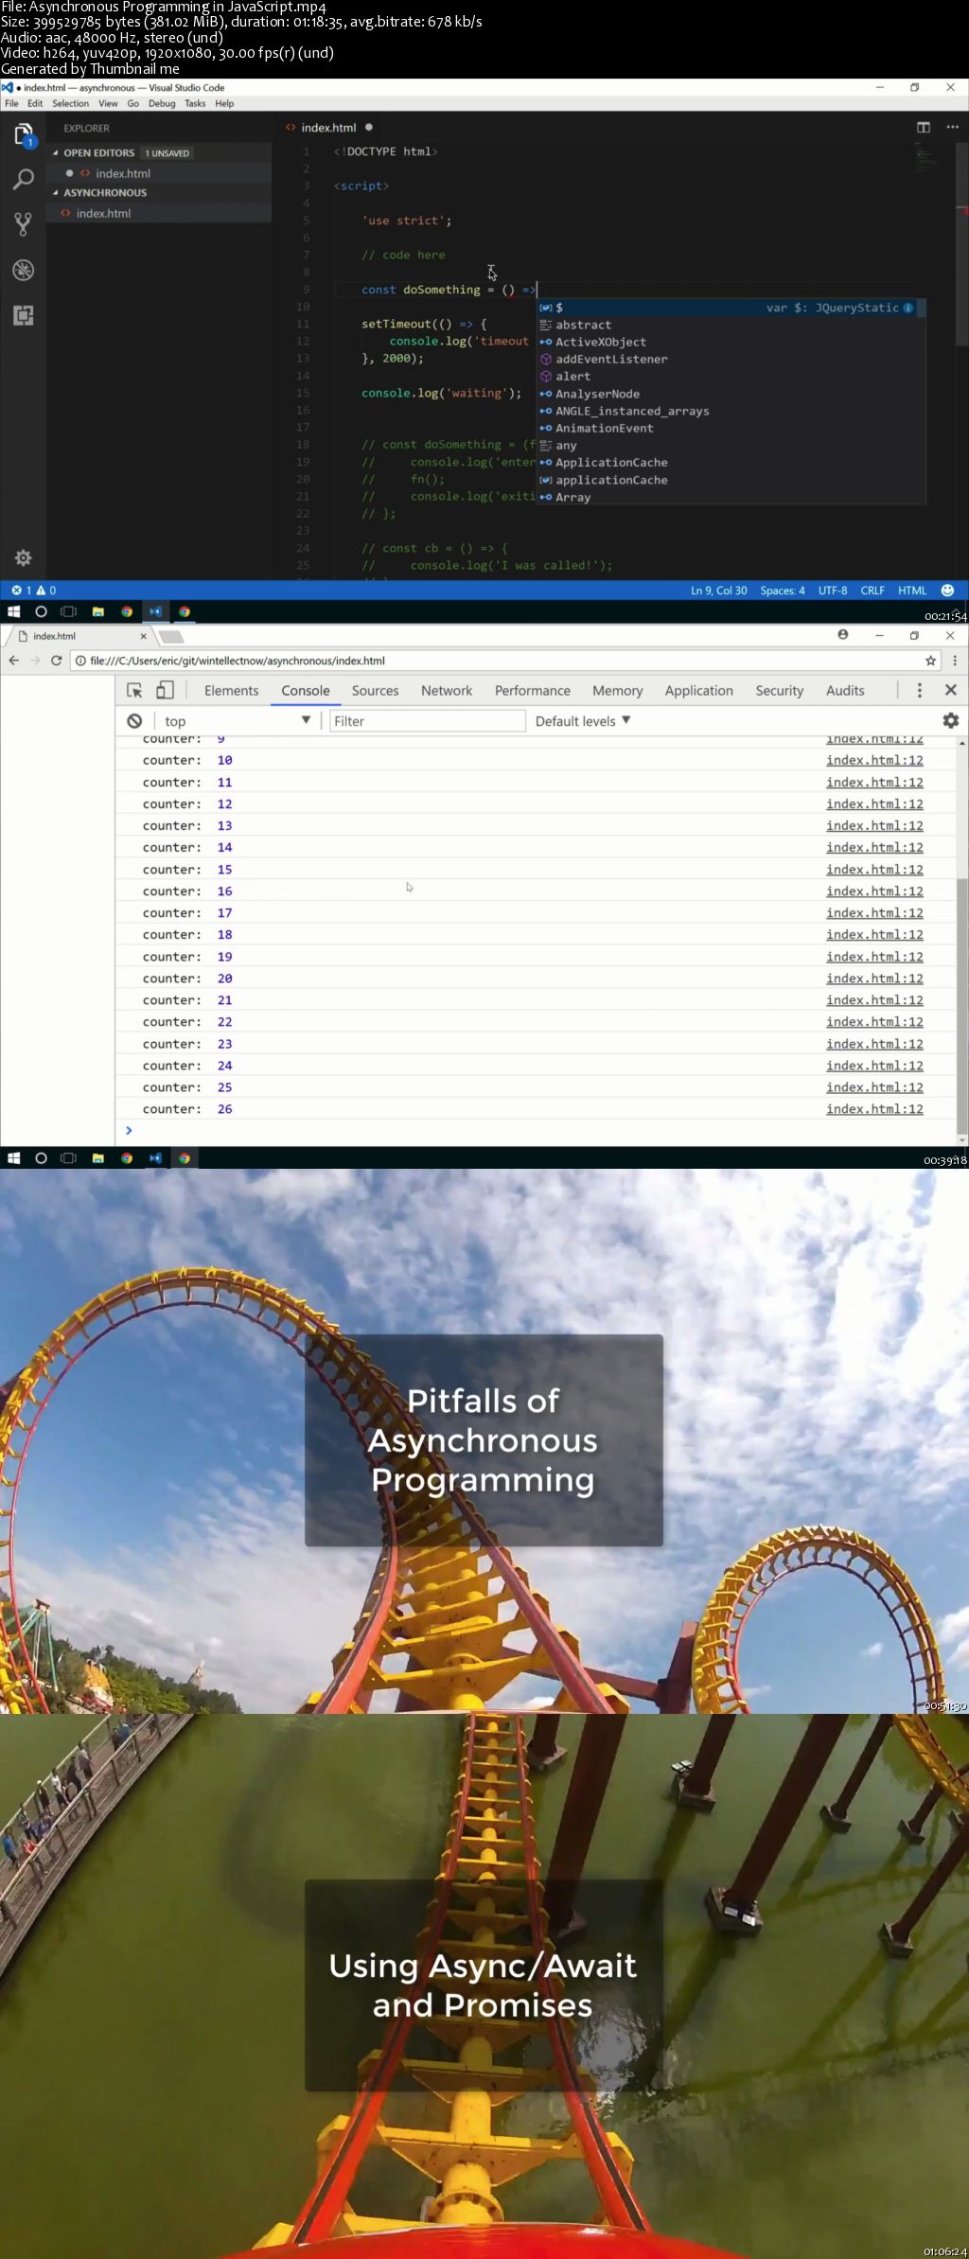Open the Go menu in VS Code

click(132, 103)
